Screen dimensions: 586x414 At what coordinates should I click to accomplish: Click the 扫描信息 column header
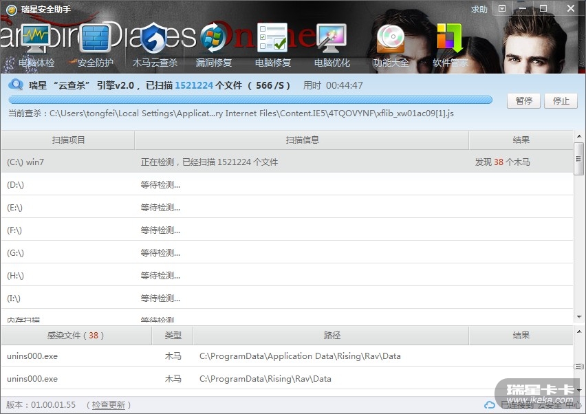[301, 140]
